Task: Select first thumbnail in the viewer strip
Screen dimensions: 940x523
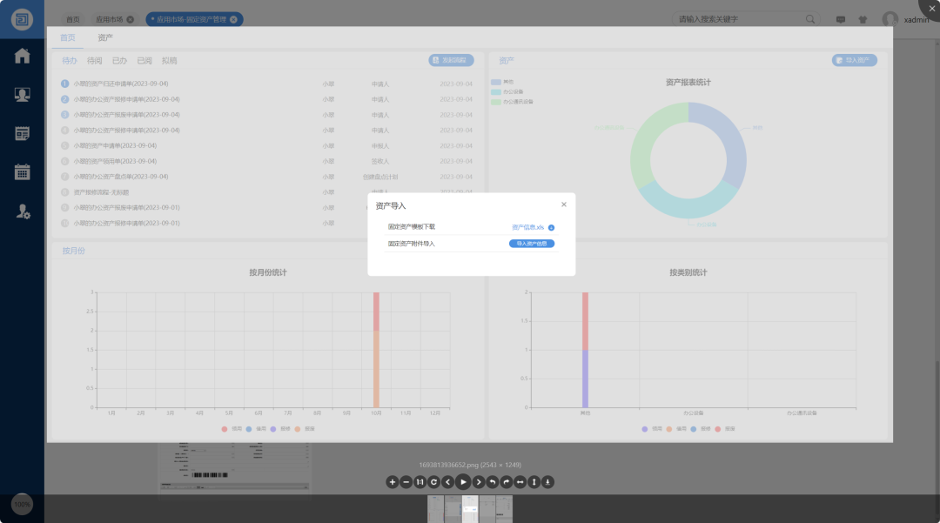Action: tap(435, 509)
